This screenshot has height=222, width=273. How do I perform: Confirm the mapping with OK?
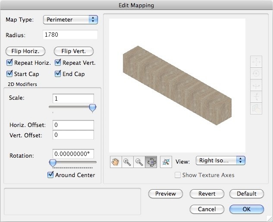(246, 209)
